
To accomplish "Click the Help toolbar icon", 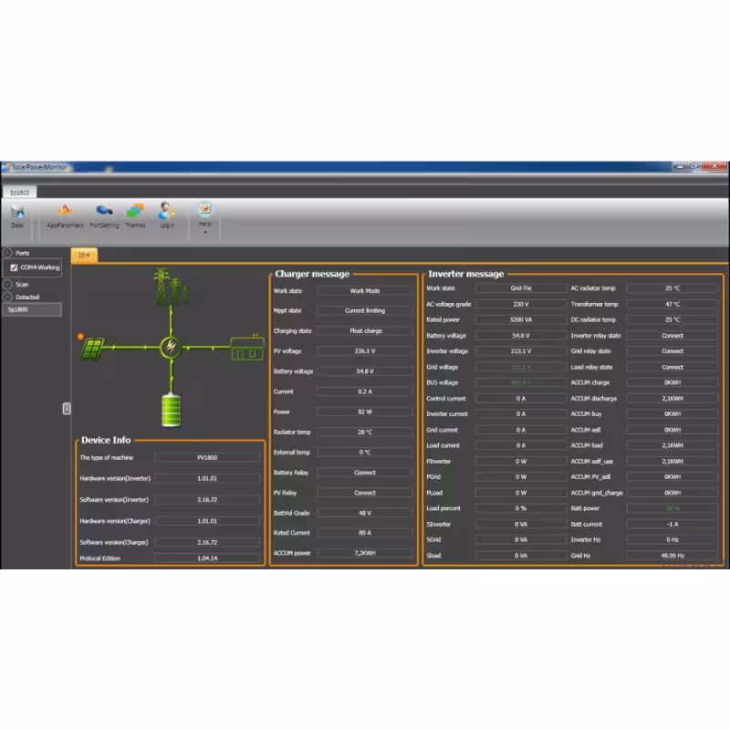I will click(x=204, y=210).
